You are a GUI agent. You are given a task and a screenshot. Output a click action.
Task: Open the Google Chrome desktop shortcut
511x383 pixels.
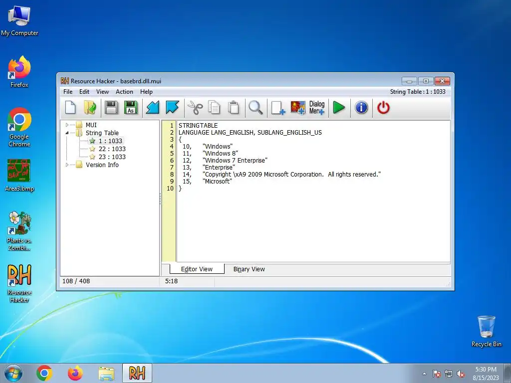pos(19,128)
